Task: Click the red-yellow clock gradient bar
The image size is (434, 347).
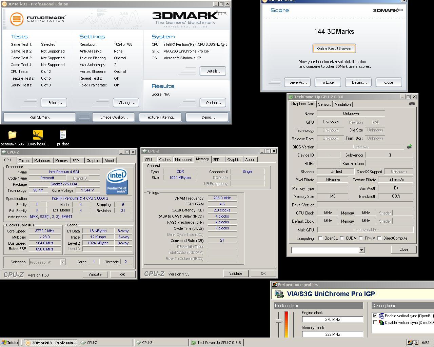Action: tap(287, 325)
